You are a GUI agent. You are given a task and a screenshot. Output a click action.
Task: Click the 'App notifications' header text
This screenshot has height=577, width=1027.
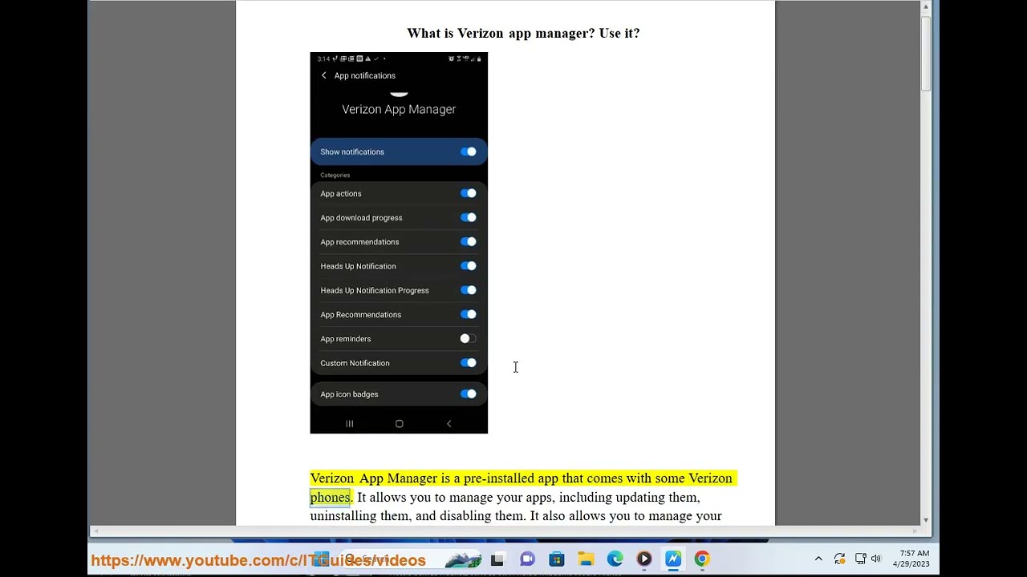tap(365, 75)
